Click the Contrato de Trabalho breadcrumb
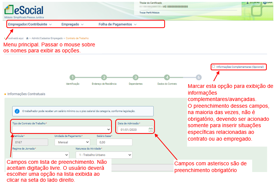Viewport: 278px width, 184px height. [77, 38]
